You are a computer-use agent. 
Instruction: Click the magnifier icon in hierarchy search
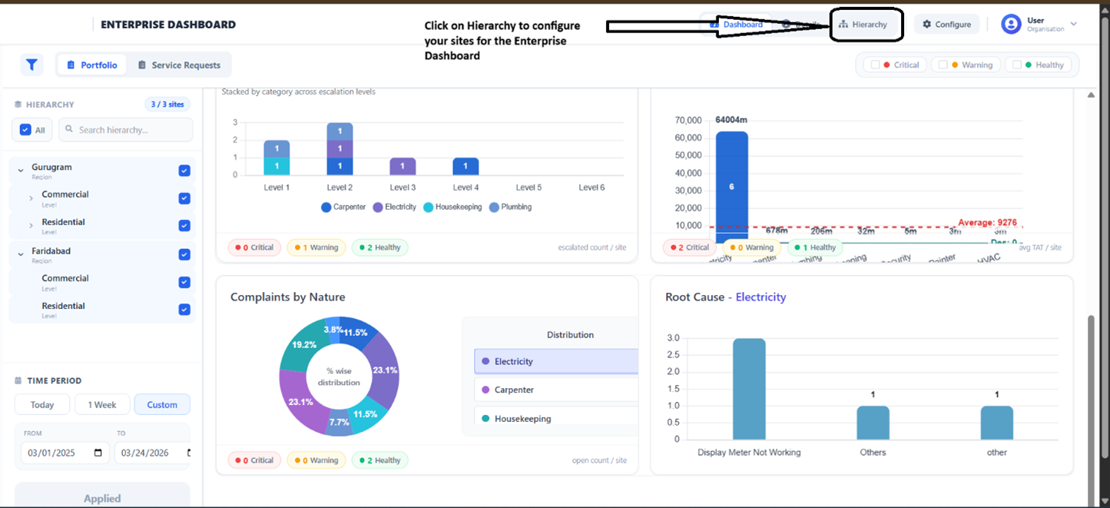tap(69, 130)
